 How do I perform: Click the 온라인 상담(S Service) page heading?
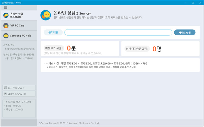tap(72, 13)
